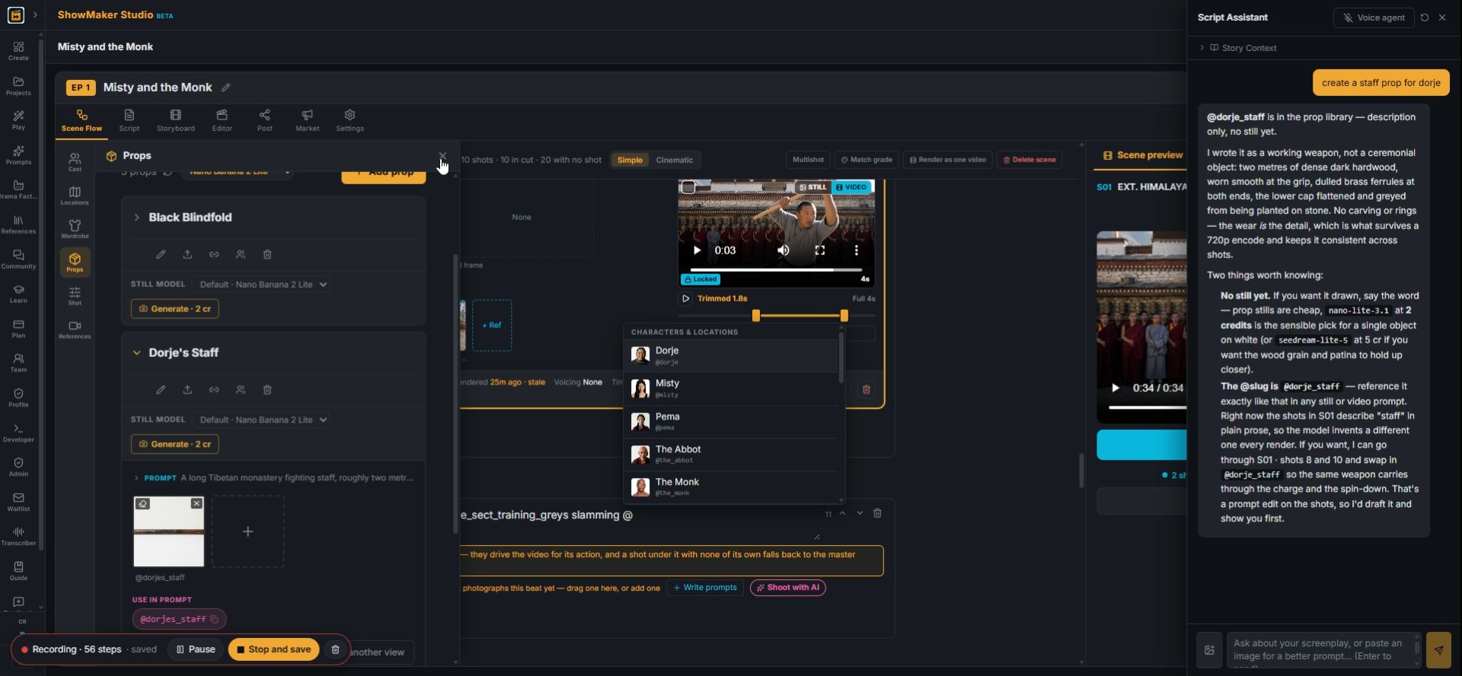Screen dimensions: 1462x676
Task: Discard the recording with the trash icon
Action: [335, 649]
